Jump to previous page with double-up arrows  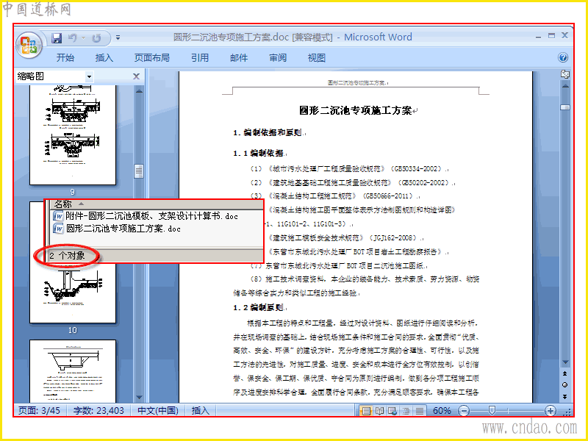point(565,373)
